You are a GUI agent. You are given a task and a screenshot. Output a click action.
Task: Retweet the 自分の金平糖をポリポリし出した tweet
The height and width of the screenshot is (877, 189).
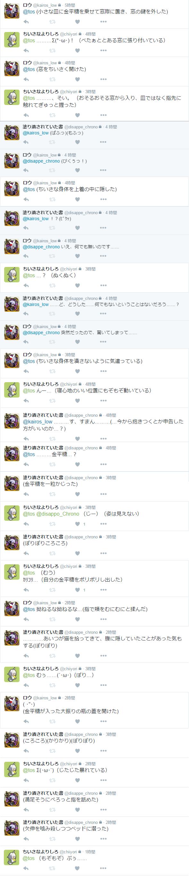(52, 590)
